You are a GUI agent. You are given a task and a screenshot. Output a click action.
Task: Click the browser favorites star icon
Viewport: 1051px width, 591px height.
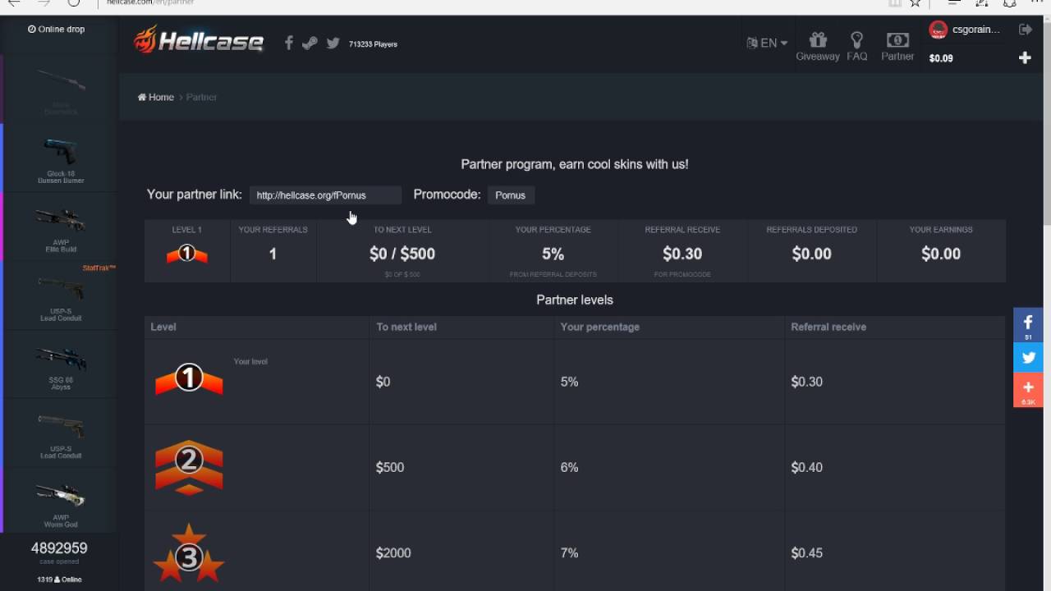click(916, 3)
